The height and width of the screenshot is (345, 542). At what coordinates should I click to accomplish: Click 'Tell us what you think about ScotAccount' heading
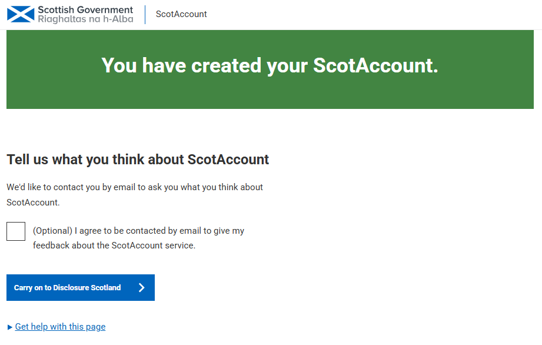point(138,160)
